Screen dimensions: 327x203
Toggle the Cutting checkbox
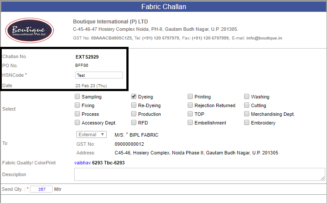tap(247, 105)
